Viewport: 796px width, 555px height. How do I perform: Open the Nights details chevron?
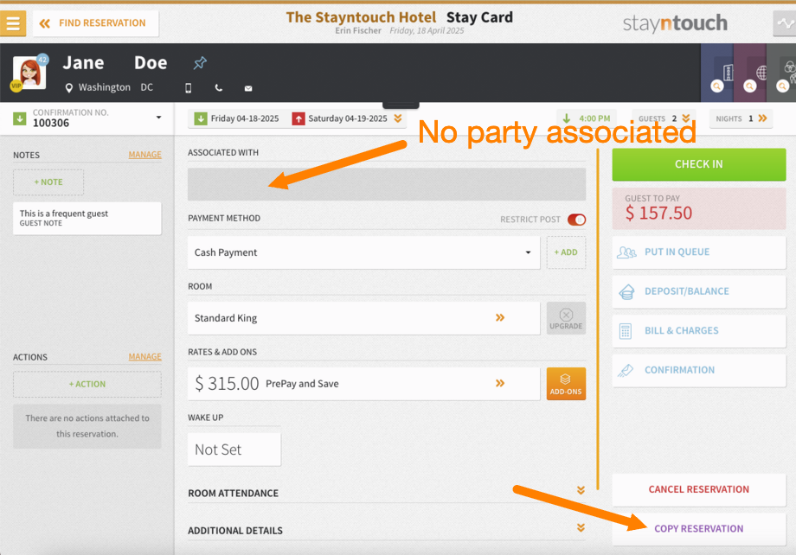[x=762, y=118]
